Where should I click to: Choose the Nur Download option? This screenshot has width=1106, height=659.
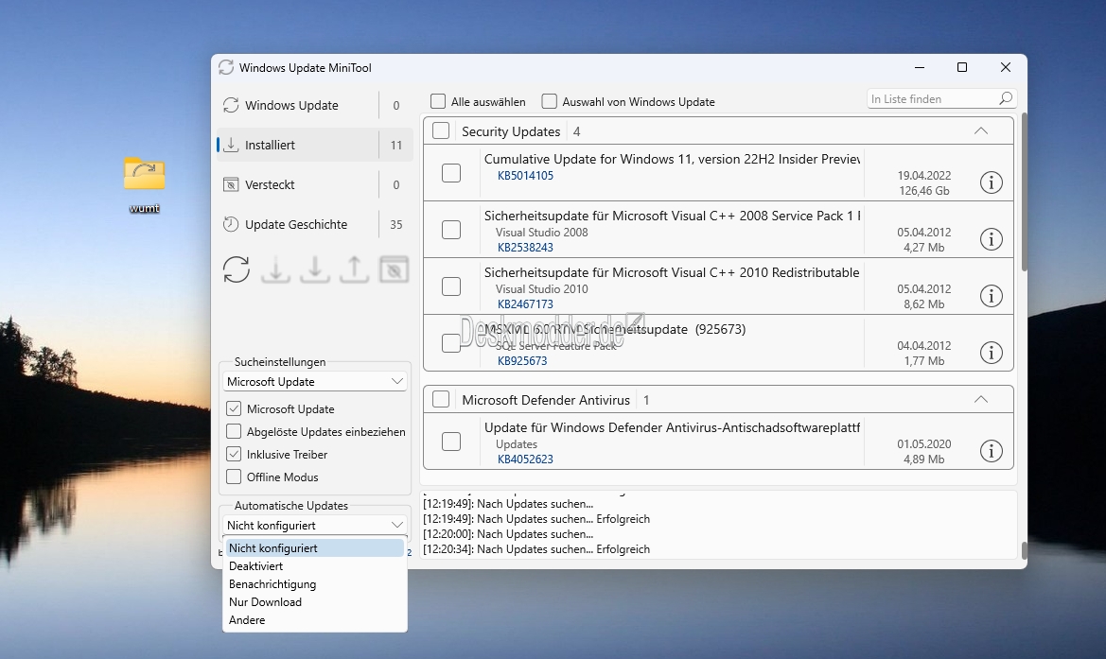click(x=315, y=602)
